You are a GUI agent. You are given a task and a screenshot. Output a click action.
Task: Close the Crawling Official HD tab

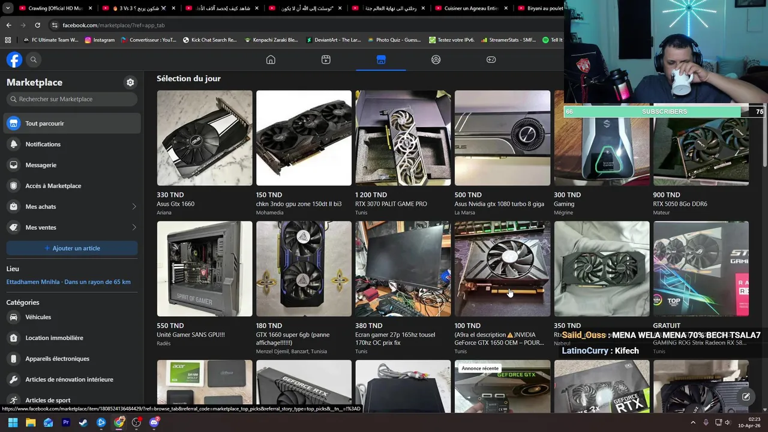tap(91, 8)
